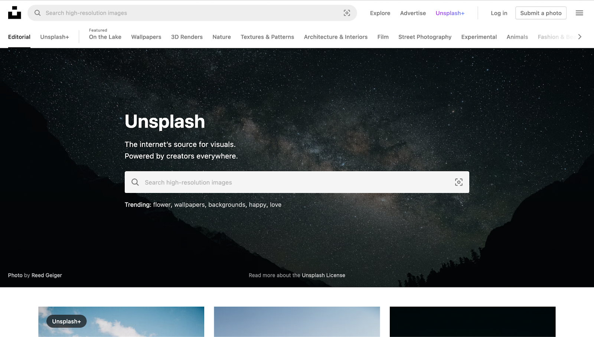Switch to the Film topic
This screenshot has height=337, width=594.
pos(383,37)
